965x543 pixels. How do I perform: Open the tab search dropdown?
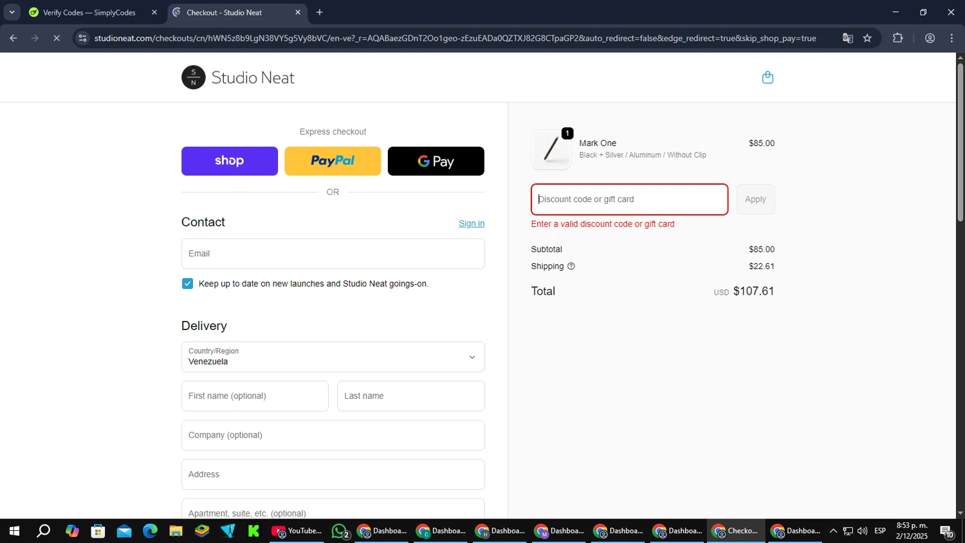click(12, 12)
